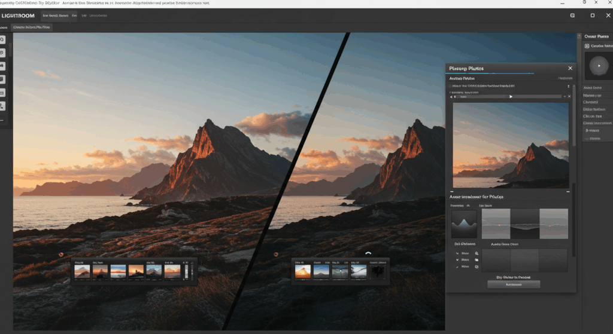The image size is (613, 334).
Task: Click the hollow square icon in Lightroom header
Action: click(x=592, y=16)
